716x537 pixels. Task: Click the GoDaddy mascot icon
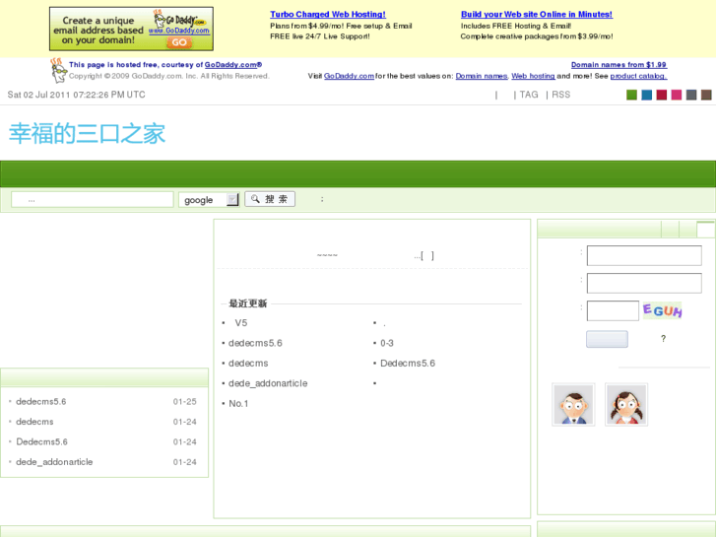click(x=58, y=70)
